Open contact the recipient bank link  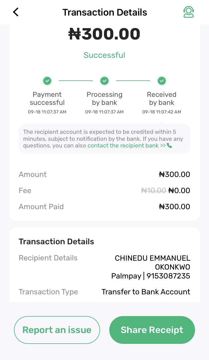(127, 146)
